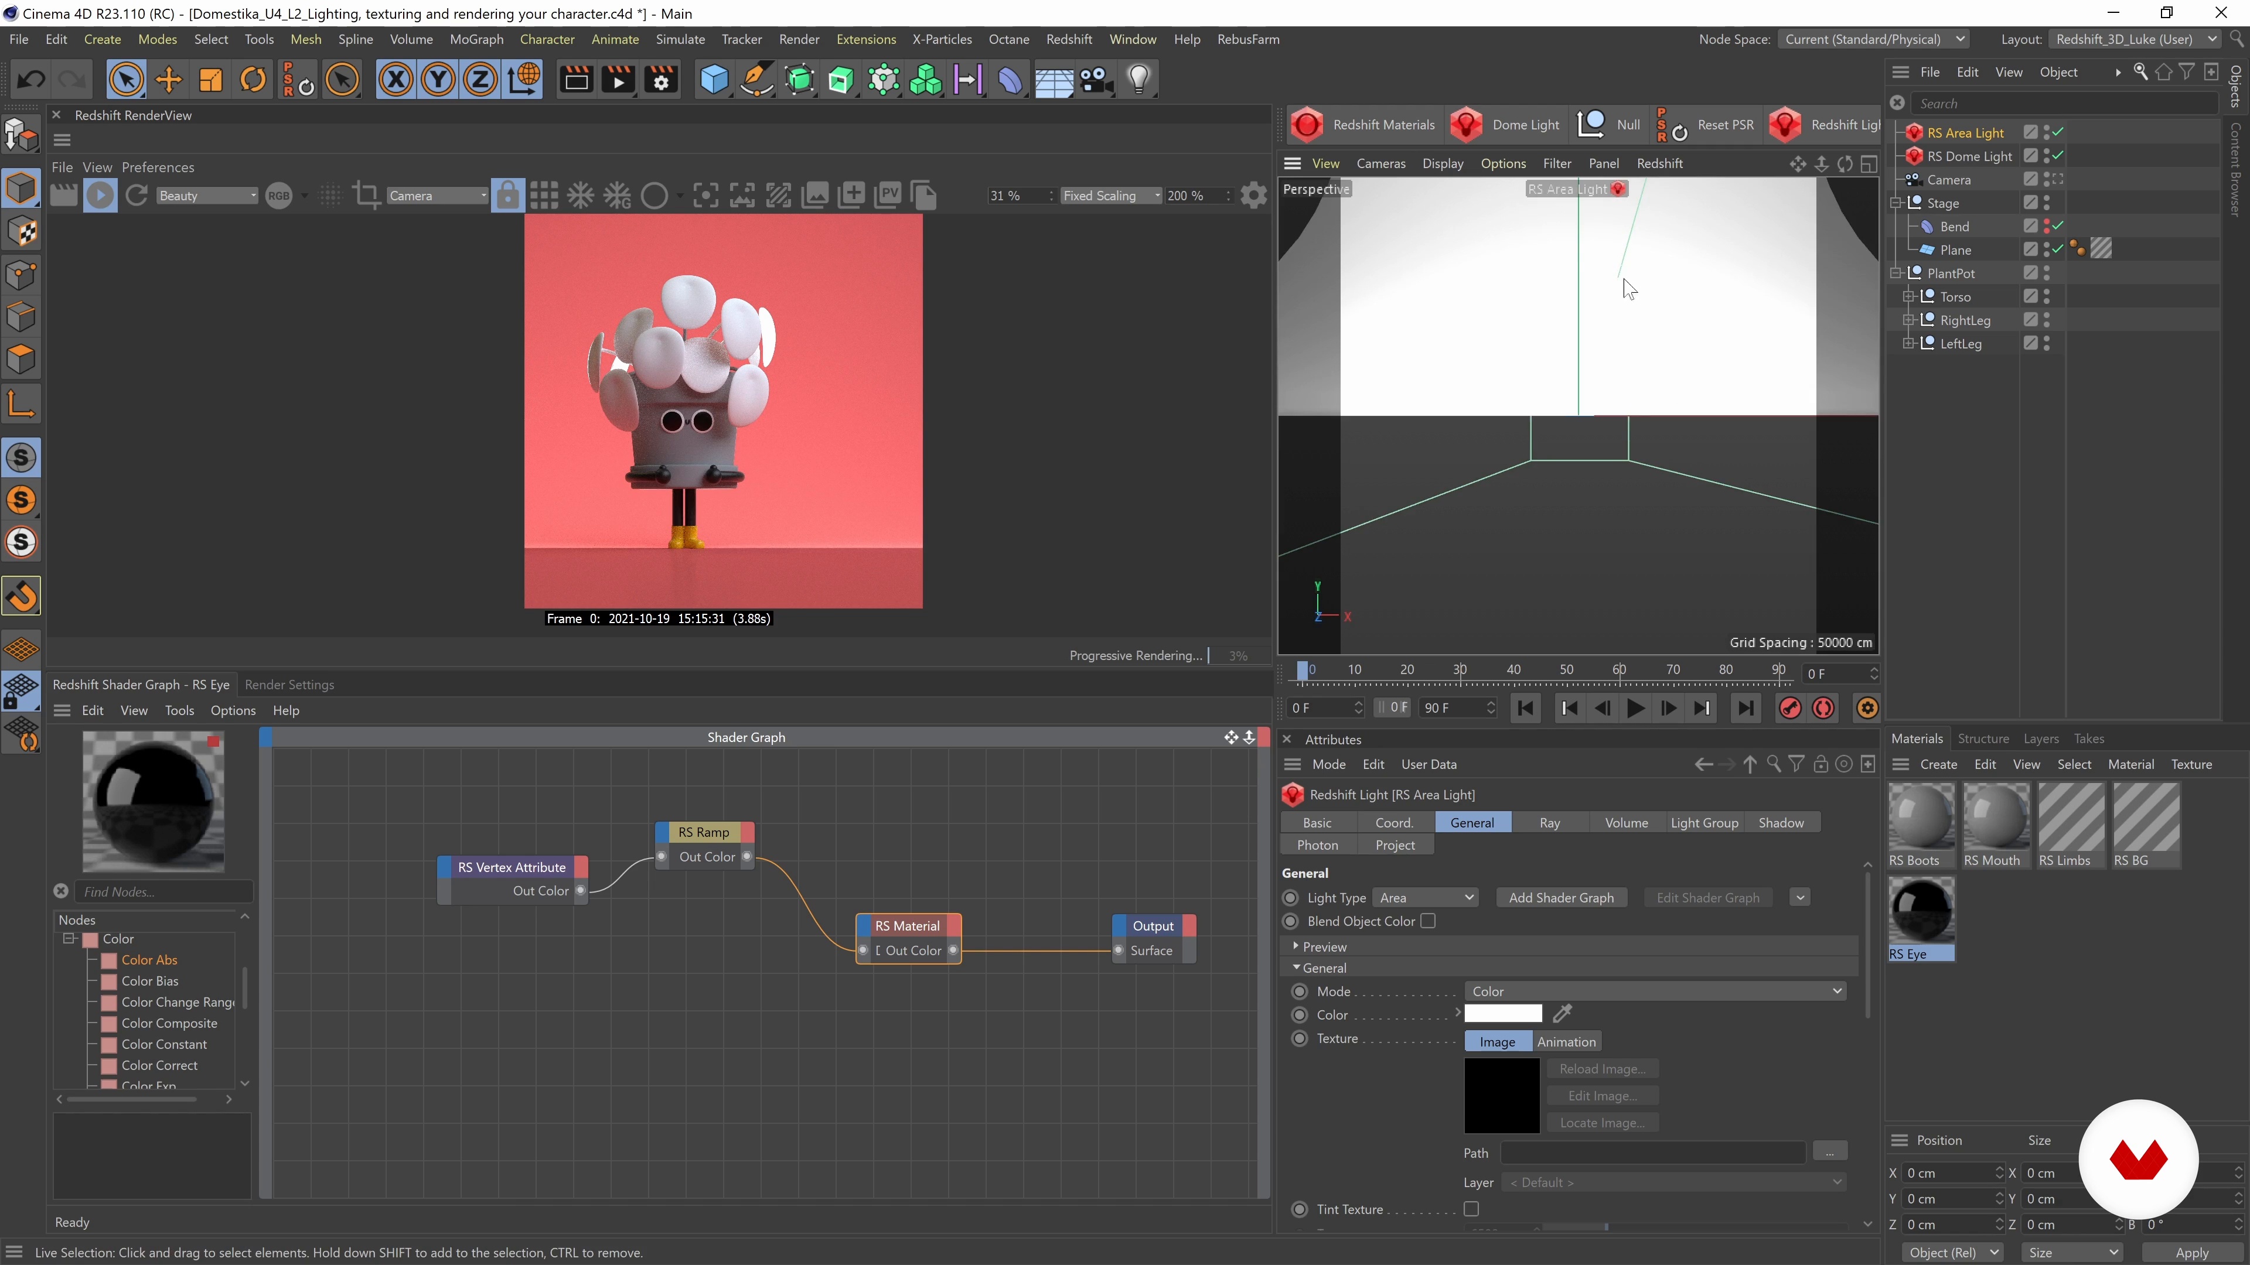Toggle the RenderView camera lock icon
Viewport: 2250px width, 1265px height.
point(507,196)
